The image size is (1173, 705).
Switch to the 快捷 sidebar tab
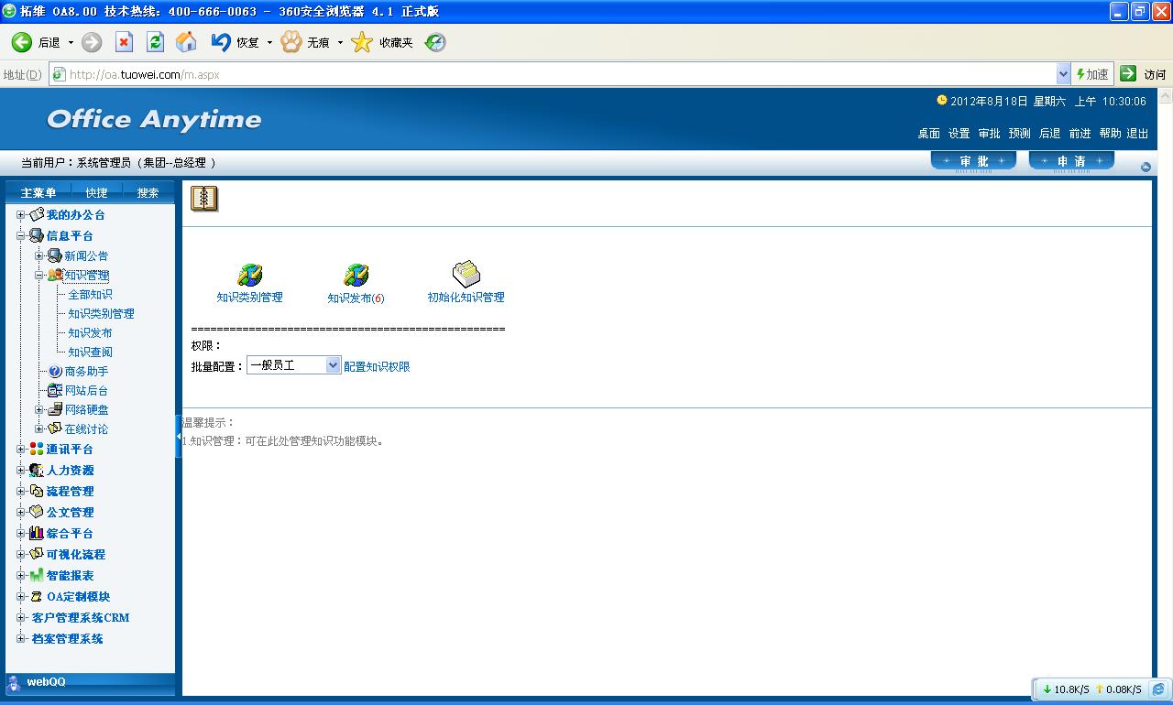(96, 193)
